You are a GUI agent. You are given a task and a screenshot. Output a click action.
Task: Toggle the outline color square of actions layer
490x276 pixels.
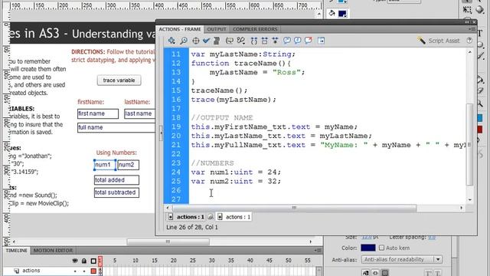coord(93,271)
